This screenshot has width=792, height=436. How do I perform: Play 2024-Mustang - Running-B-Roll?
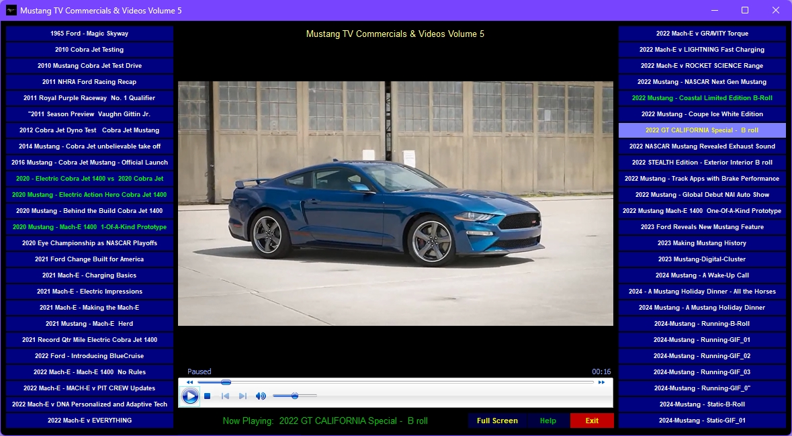[702, 324]
